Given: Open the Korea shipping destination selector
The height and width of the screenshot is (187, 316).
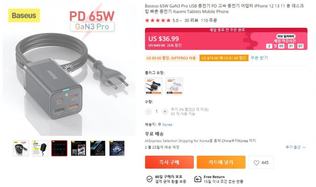Looking at the screenshot, I should point(167,124).
